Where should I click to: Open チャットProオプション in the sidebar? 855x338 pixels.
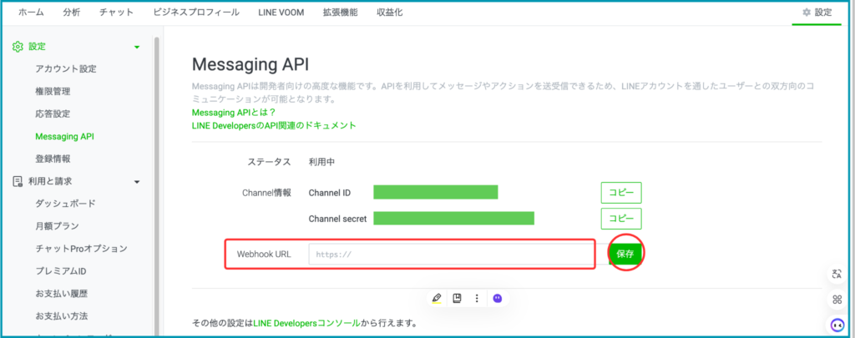click(x=81, y=249)
